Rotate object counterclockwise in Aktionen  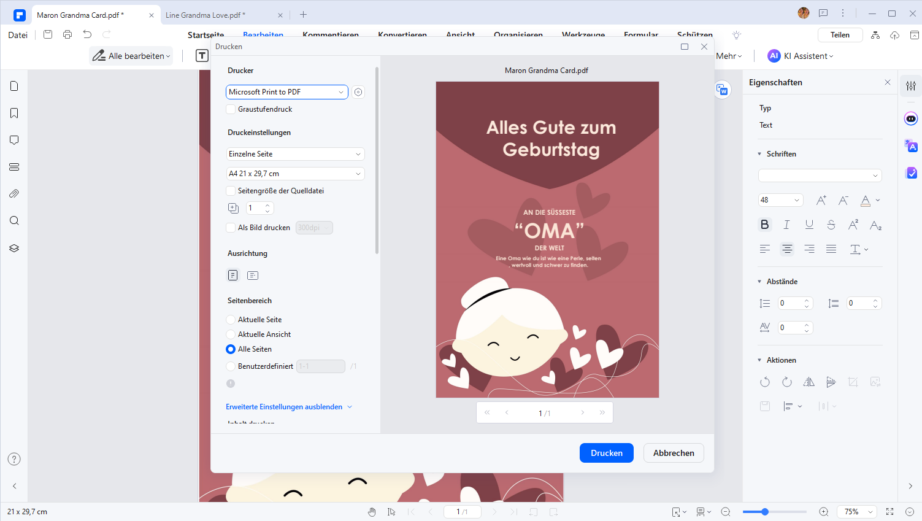pos(765,382)
